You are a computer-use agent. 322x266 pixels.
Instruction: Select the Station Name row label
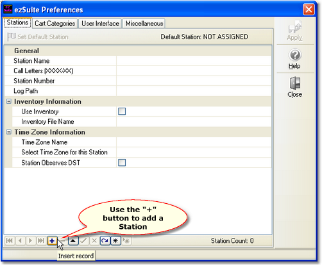[31, 61]
